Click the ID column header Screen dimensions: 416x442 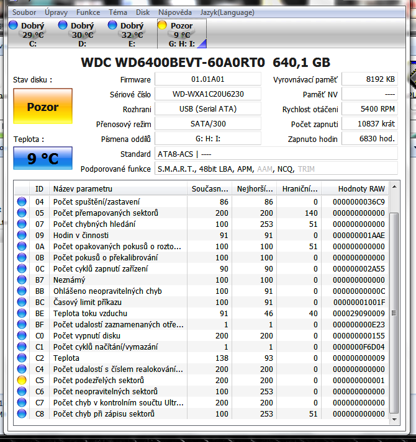[39, 188]
